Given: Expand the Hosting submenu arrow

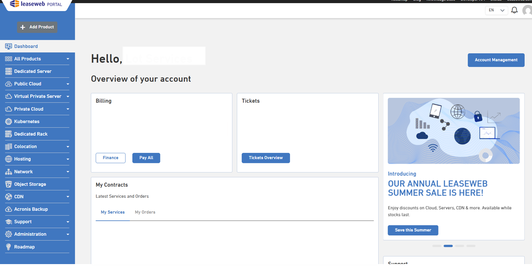Looking at the screenshot, I should 68,159.
